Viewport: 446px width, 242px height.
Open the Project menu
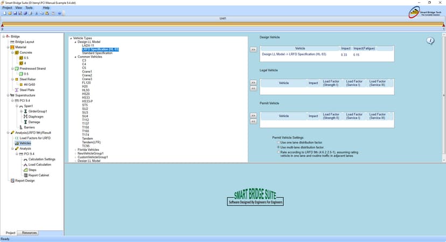point(7,8)
